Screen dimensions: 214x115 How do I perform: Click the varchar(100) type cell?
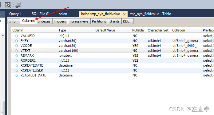coord(69,51)
